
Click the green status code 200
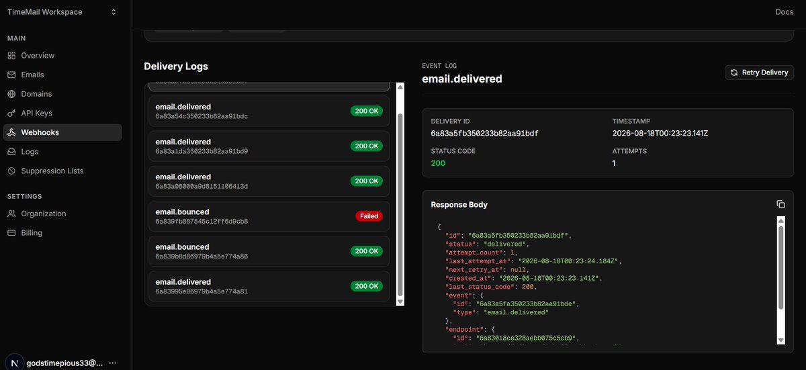click(438, 163)
